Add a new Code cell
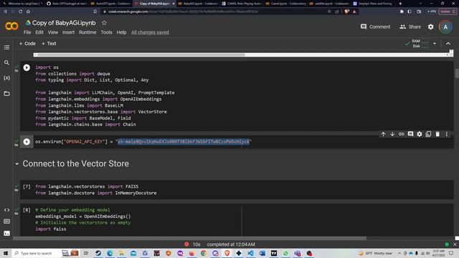The image size is (459, 258). pyautogui.click(x=27, y=44)
